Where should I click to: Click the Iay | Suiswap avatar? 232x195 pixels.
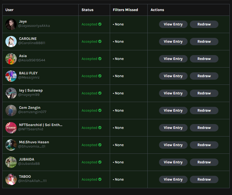pyautogui.click(x=11, y=93)
